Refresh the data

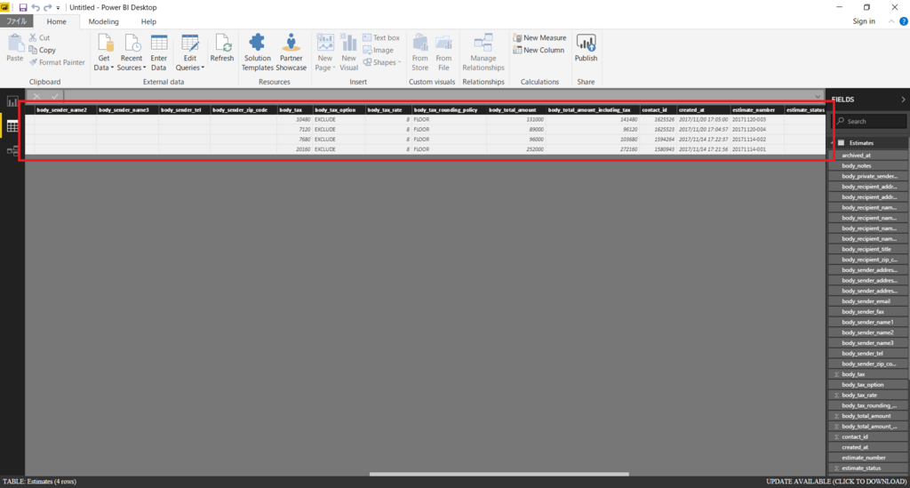point(221,48)
